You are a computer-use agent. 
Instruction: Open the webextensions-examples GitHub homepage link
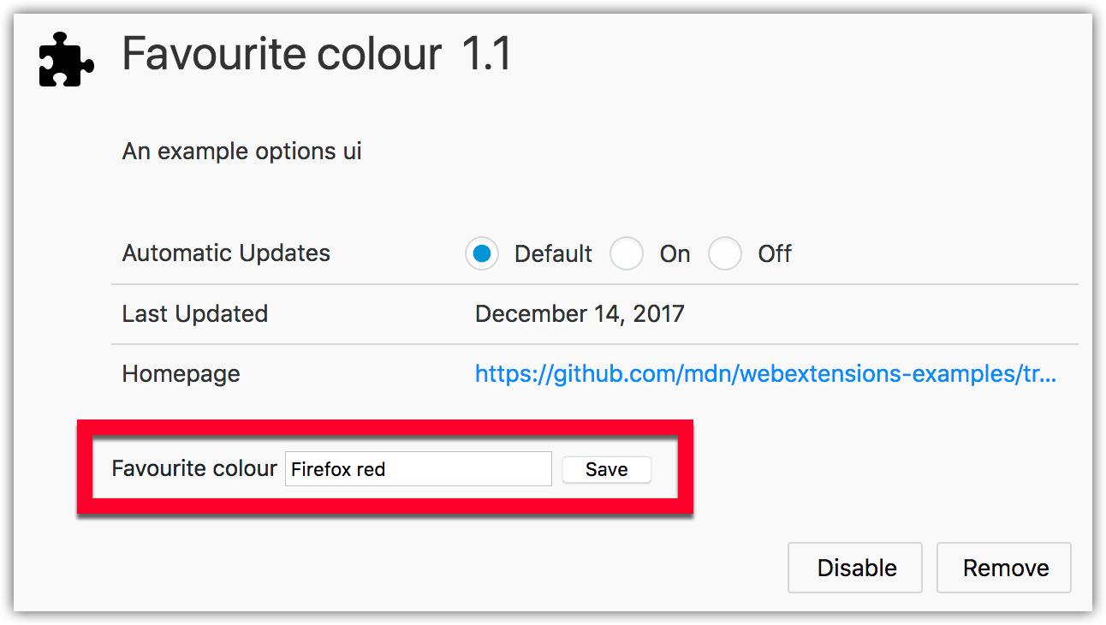(764, 374)
